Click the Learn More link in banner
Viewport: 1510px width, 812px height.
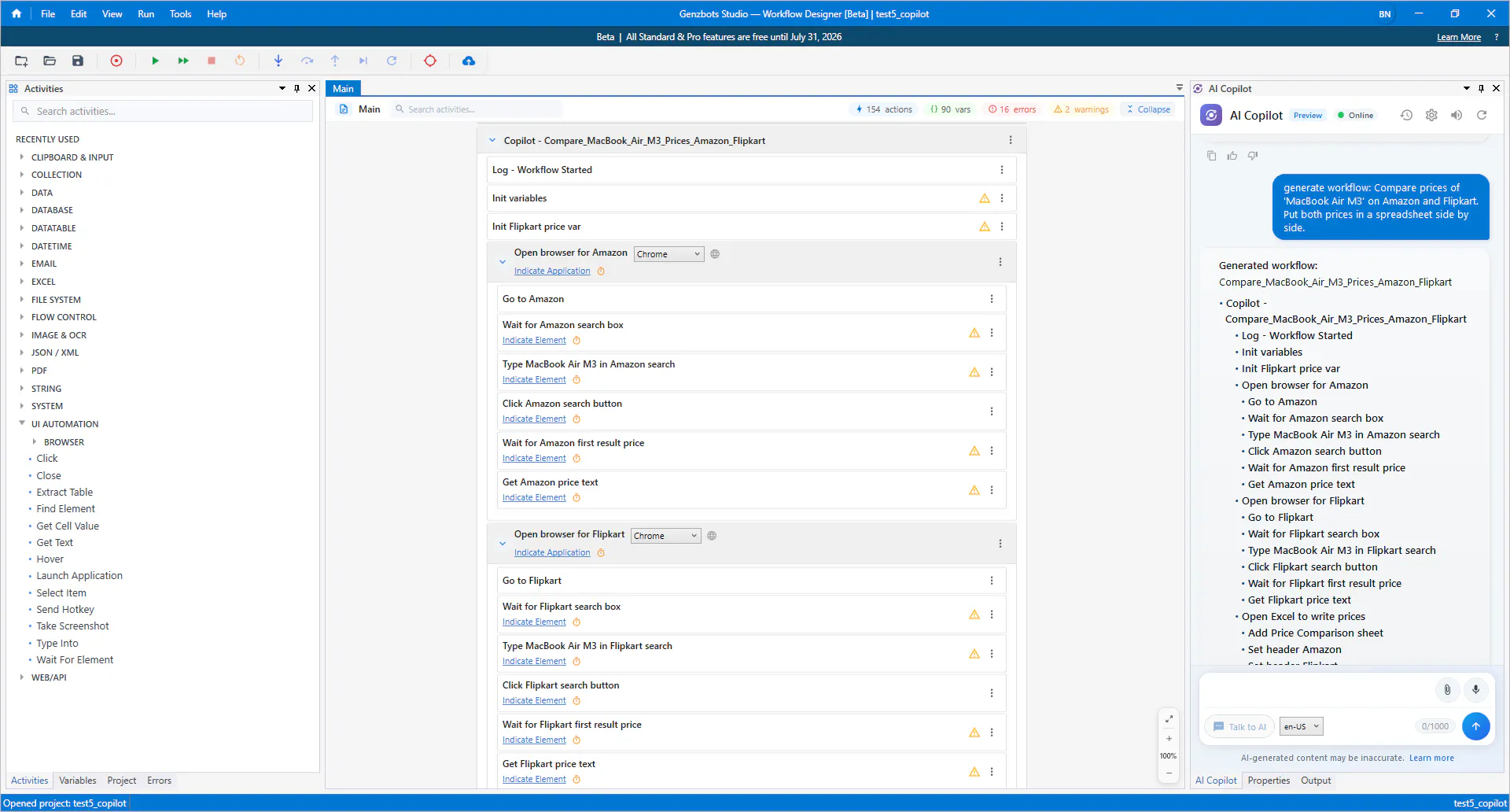(1459, 37)
